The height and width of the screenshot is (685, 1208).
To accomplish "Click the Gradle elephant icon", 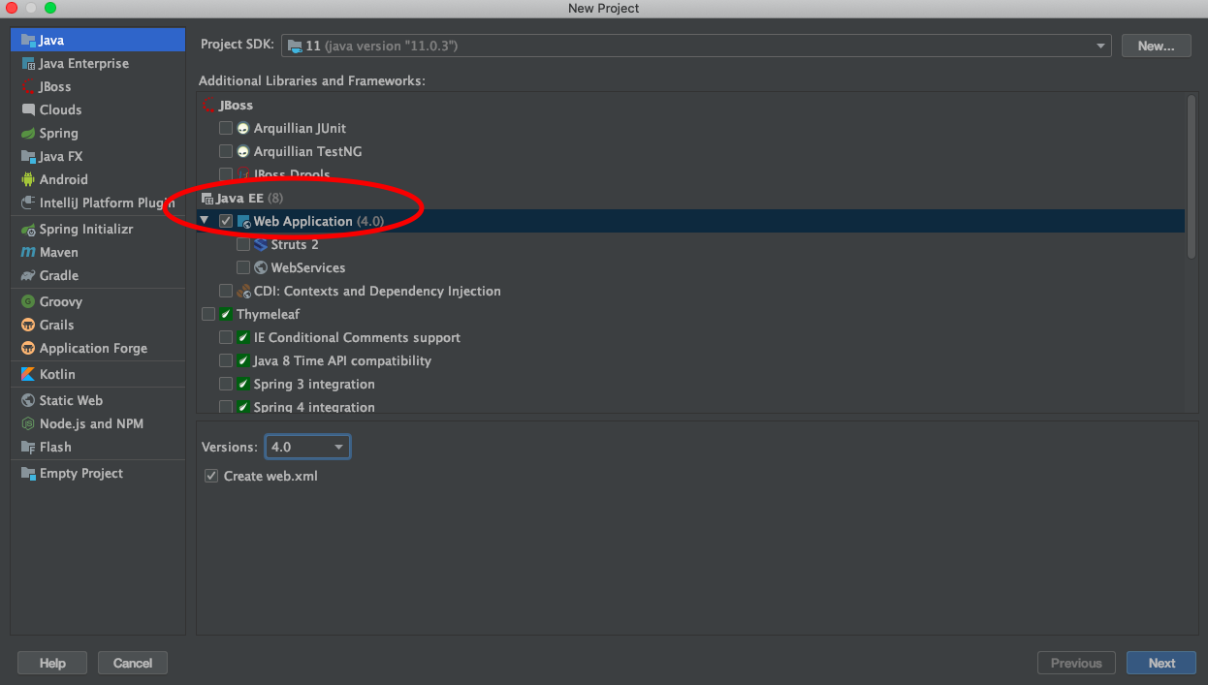I will tap(28, 276).
